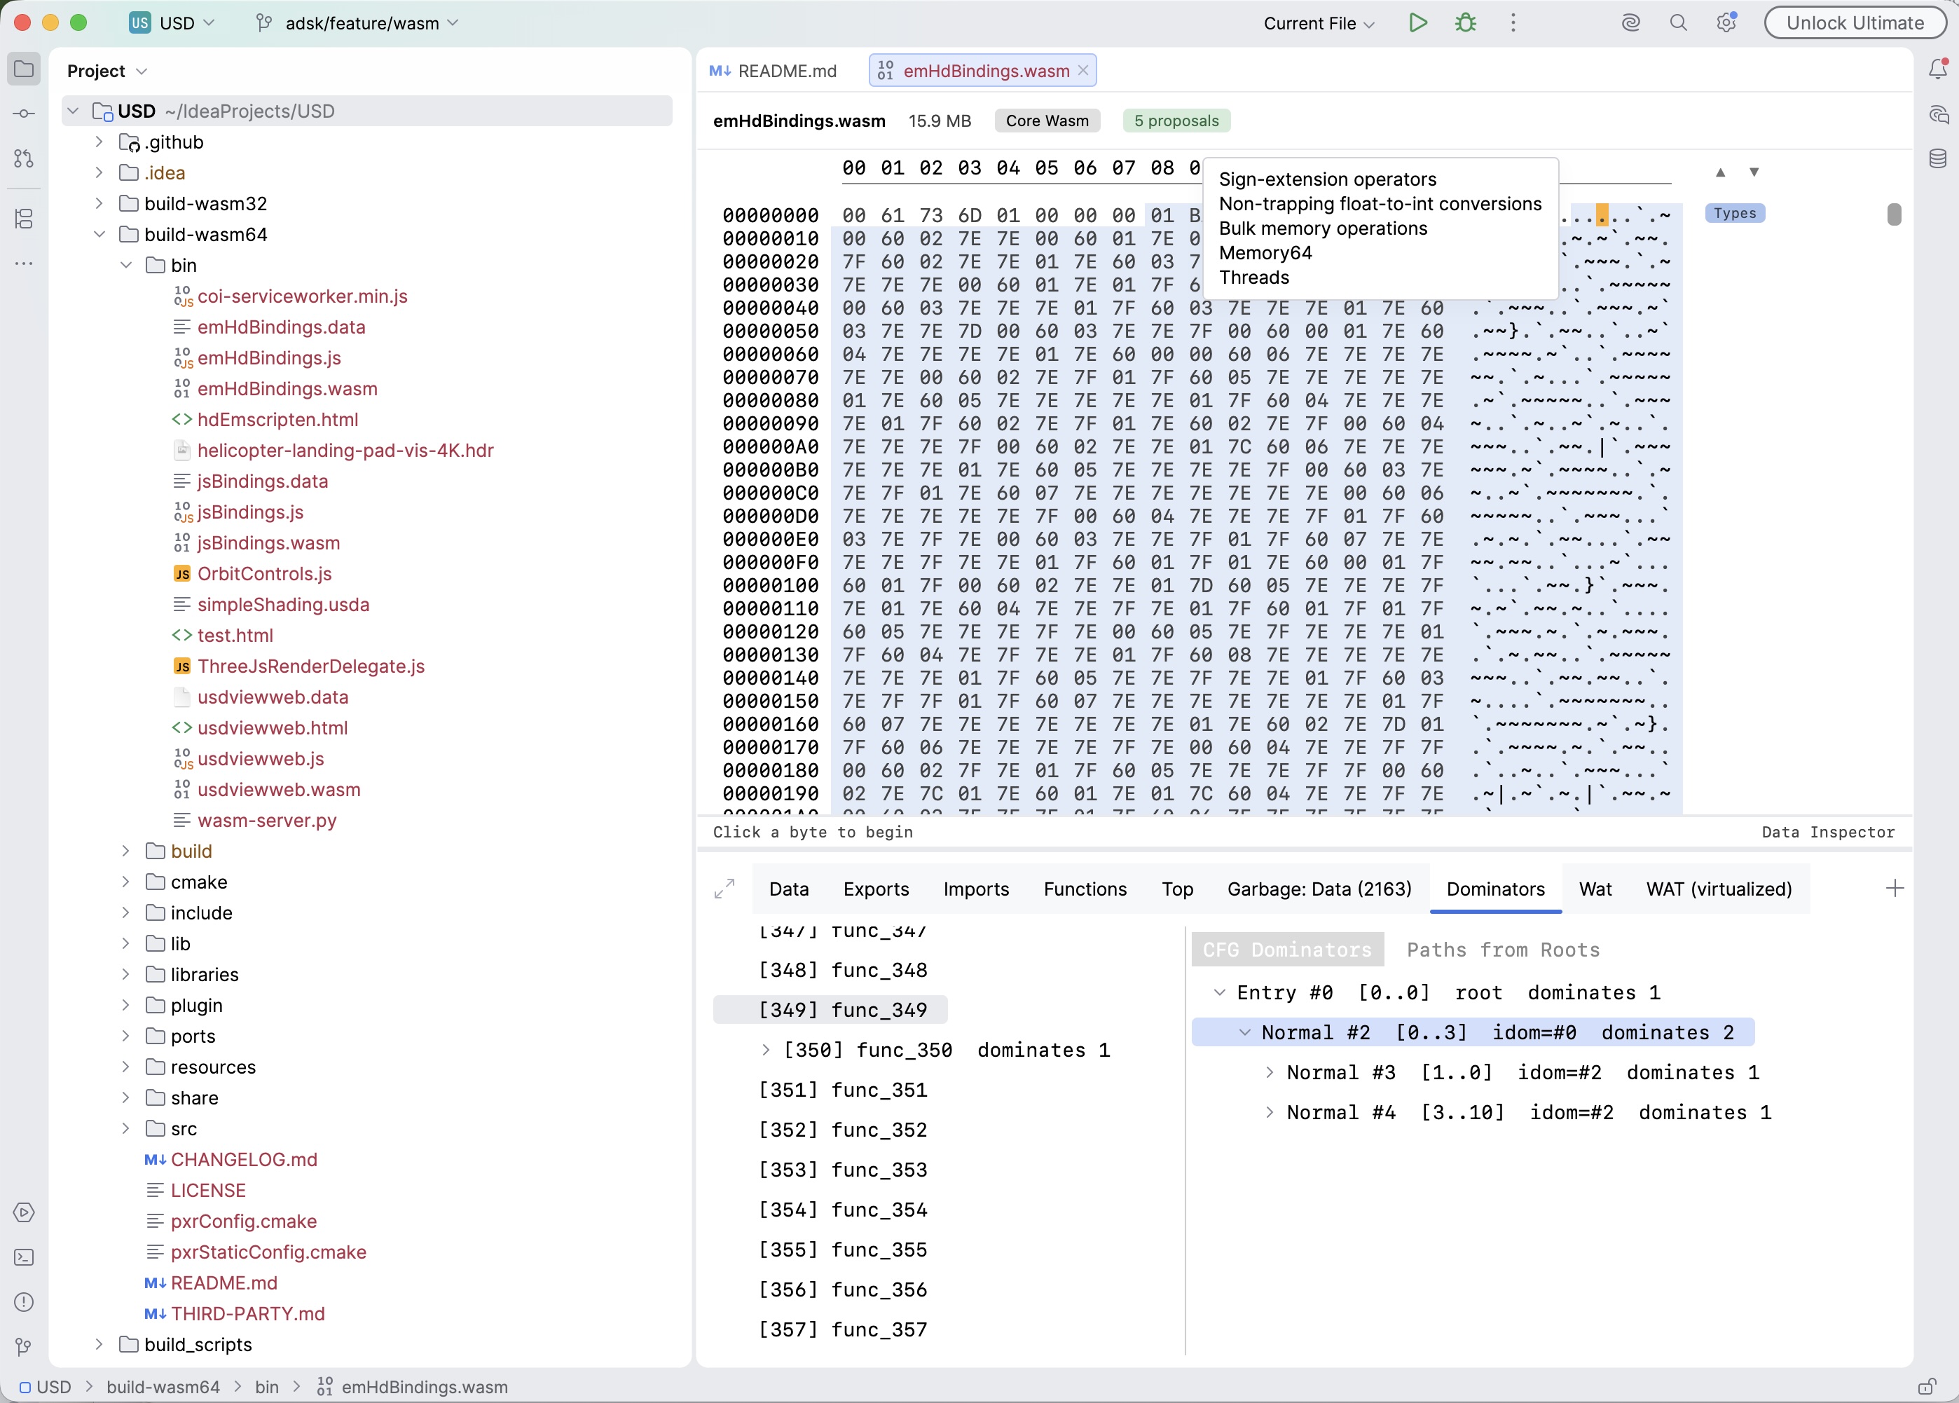1959x1403 pixels.
Task: Expand the build-wasm32 folder
Action: click(x=99, y=204)
